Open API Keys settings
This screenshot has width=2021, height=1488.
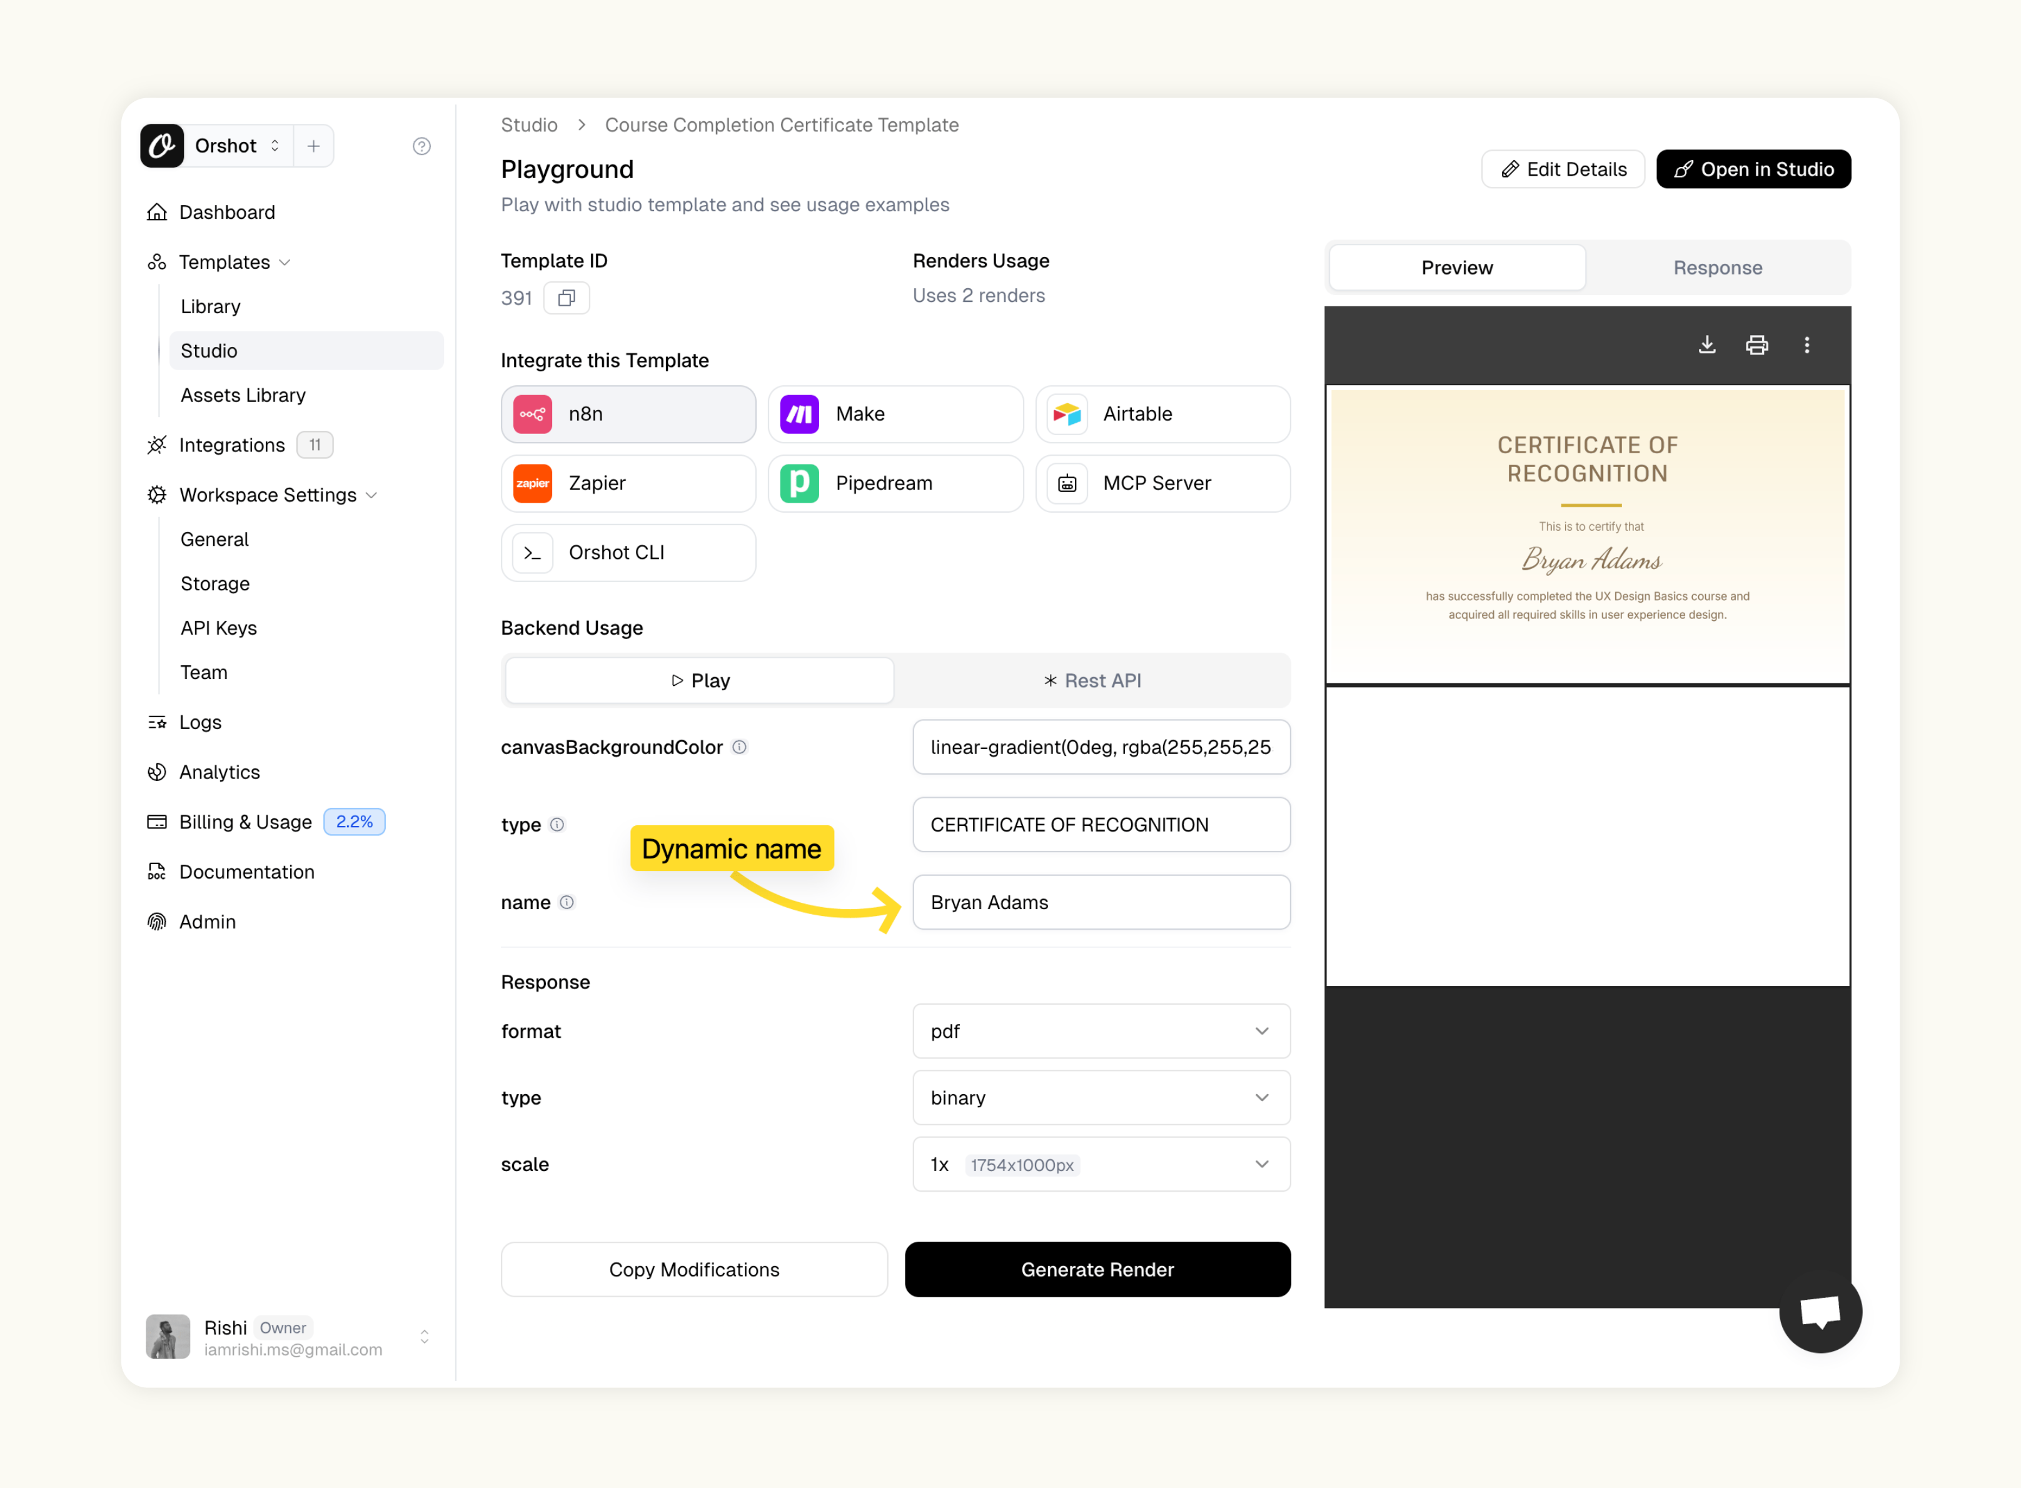click(x=219, y=628)
